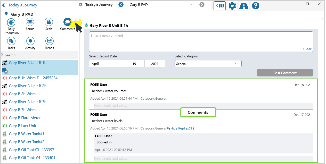
Task: Click the help question mark icon
Action: 256,6
